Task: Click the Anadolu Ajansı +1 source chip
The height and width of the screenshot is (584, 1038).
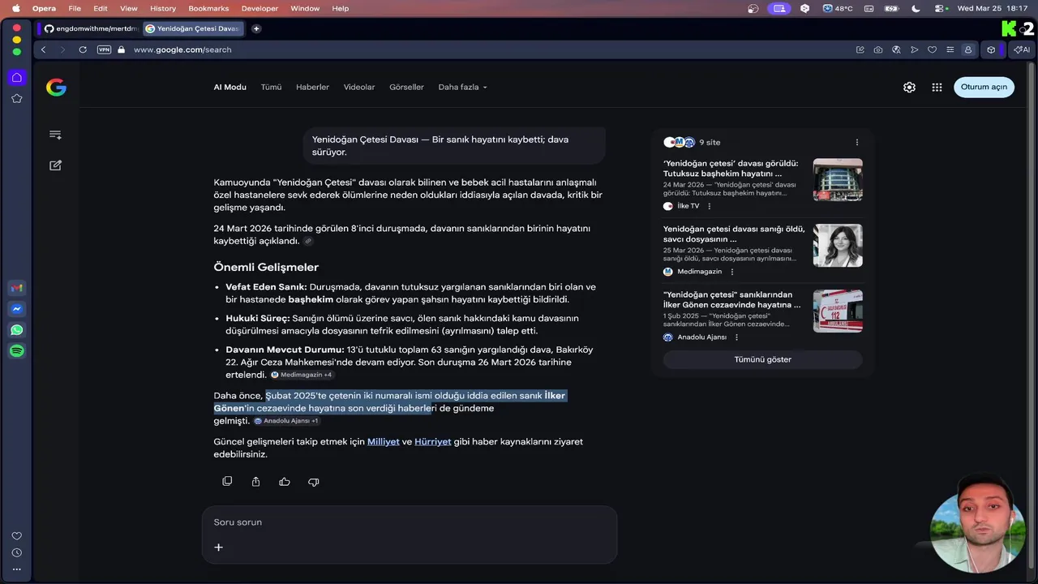Action: tap(286, 421)
